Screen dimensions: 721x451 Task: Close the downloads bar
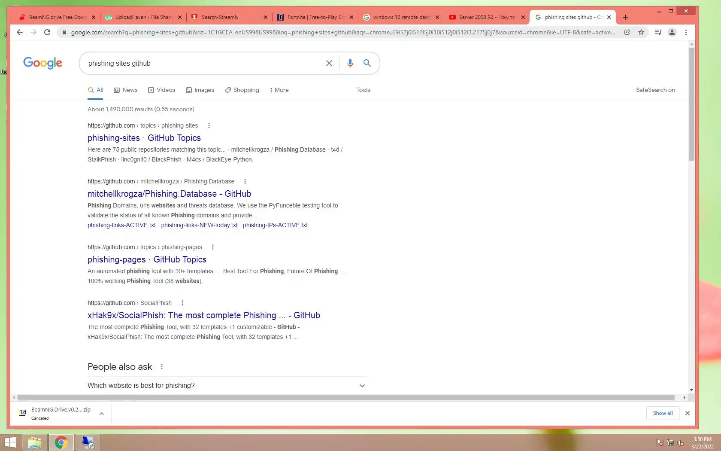click(688, 413)
